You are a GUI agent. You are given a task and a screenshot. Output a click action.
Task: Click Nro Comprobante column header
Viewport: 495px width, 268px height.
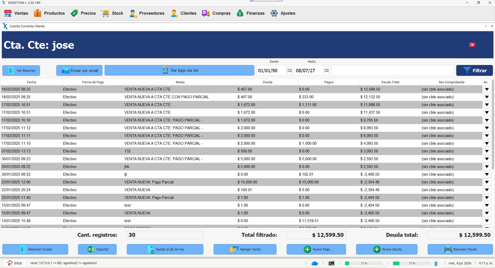[452, 82]
